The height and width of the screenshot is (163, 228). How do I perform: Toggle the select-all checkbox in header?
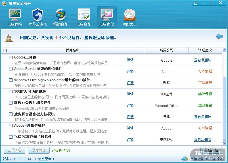5,51
